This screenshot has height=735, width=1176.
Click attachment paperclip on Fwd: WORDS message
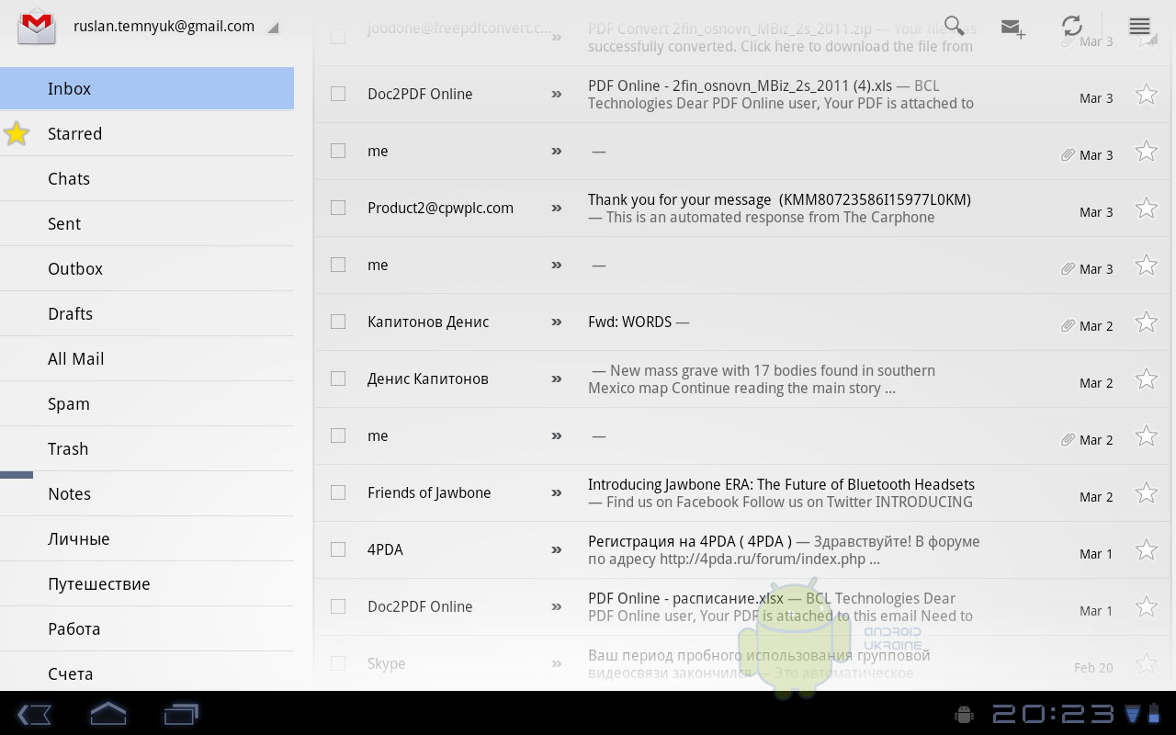(1068, 325)
